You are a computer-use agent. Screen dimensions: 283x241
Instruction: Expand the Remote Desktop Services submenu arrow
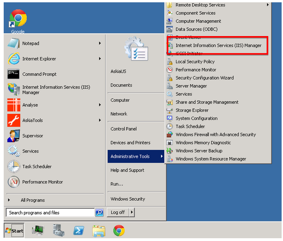coord(268,5)
